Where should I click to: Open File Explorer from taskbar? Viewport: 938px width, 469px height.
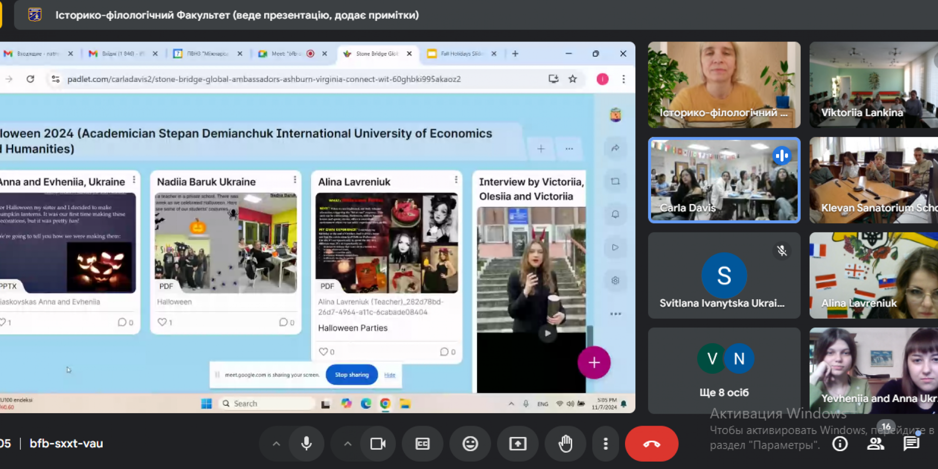tap(405, 403)
